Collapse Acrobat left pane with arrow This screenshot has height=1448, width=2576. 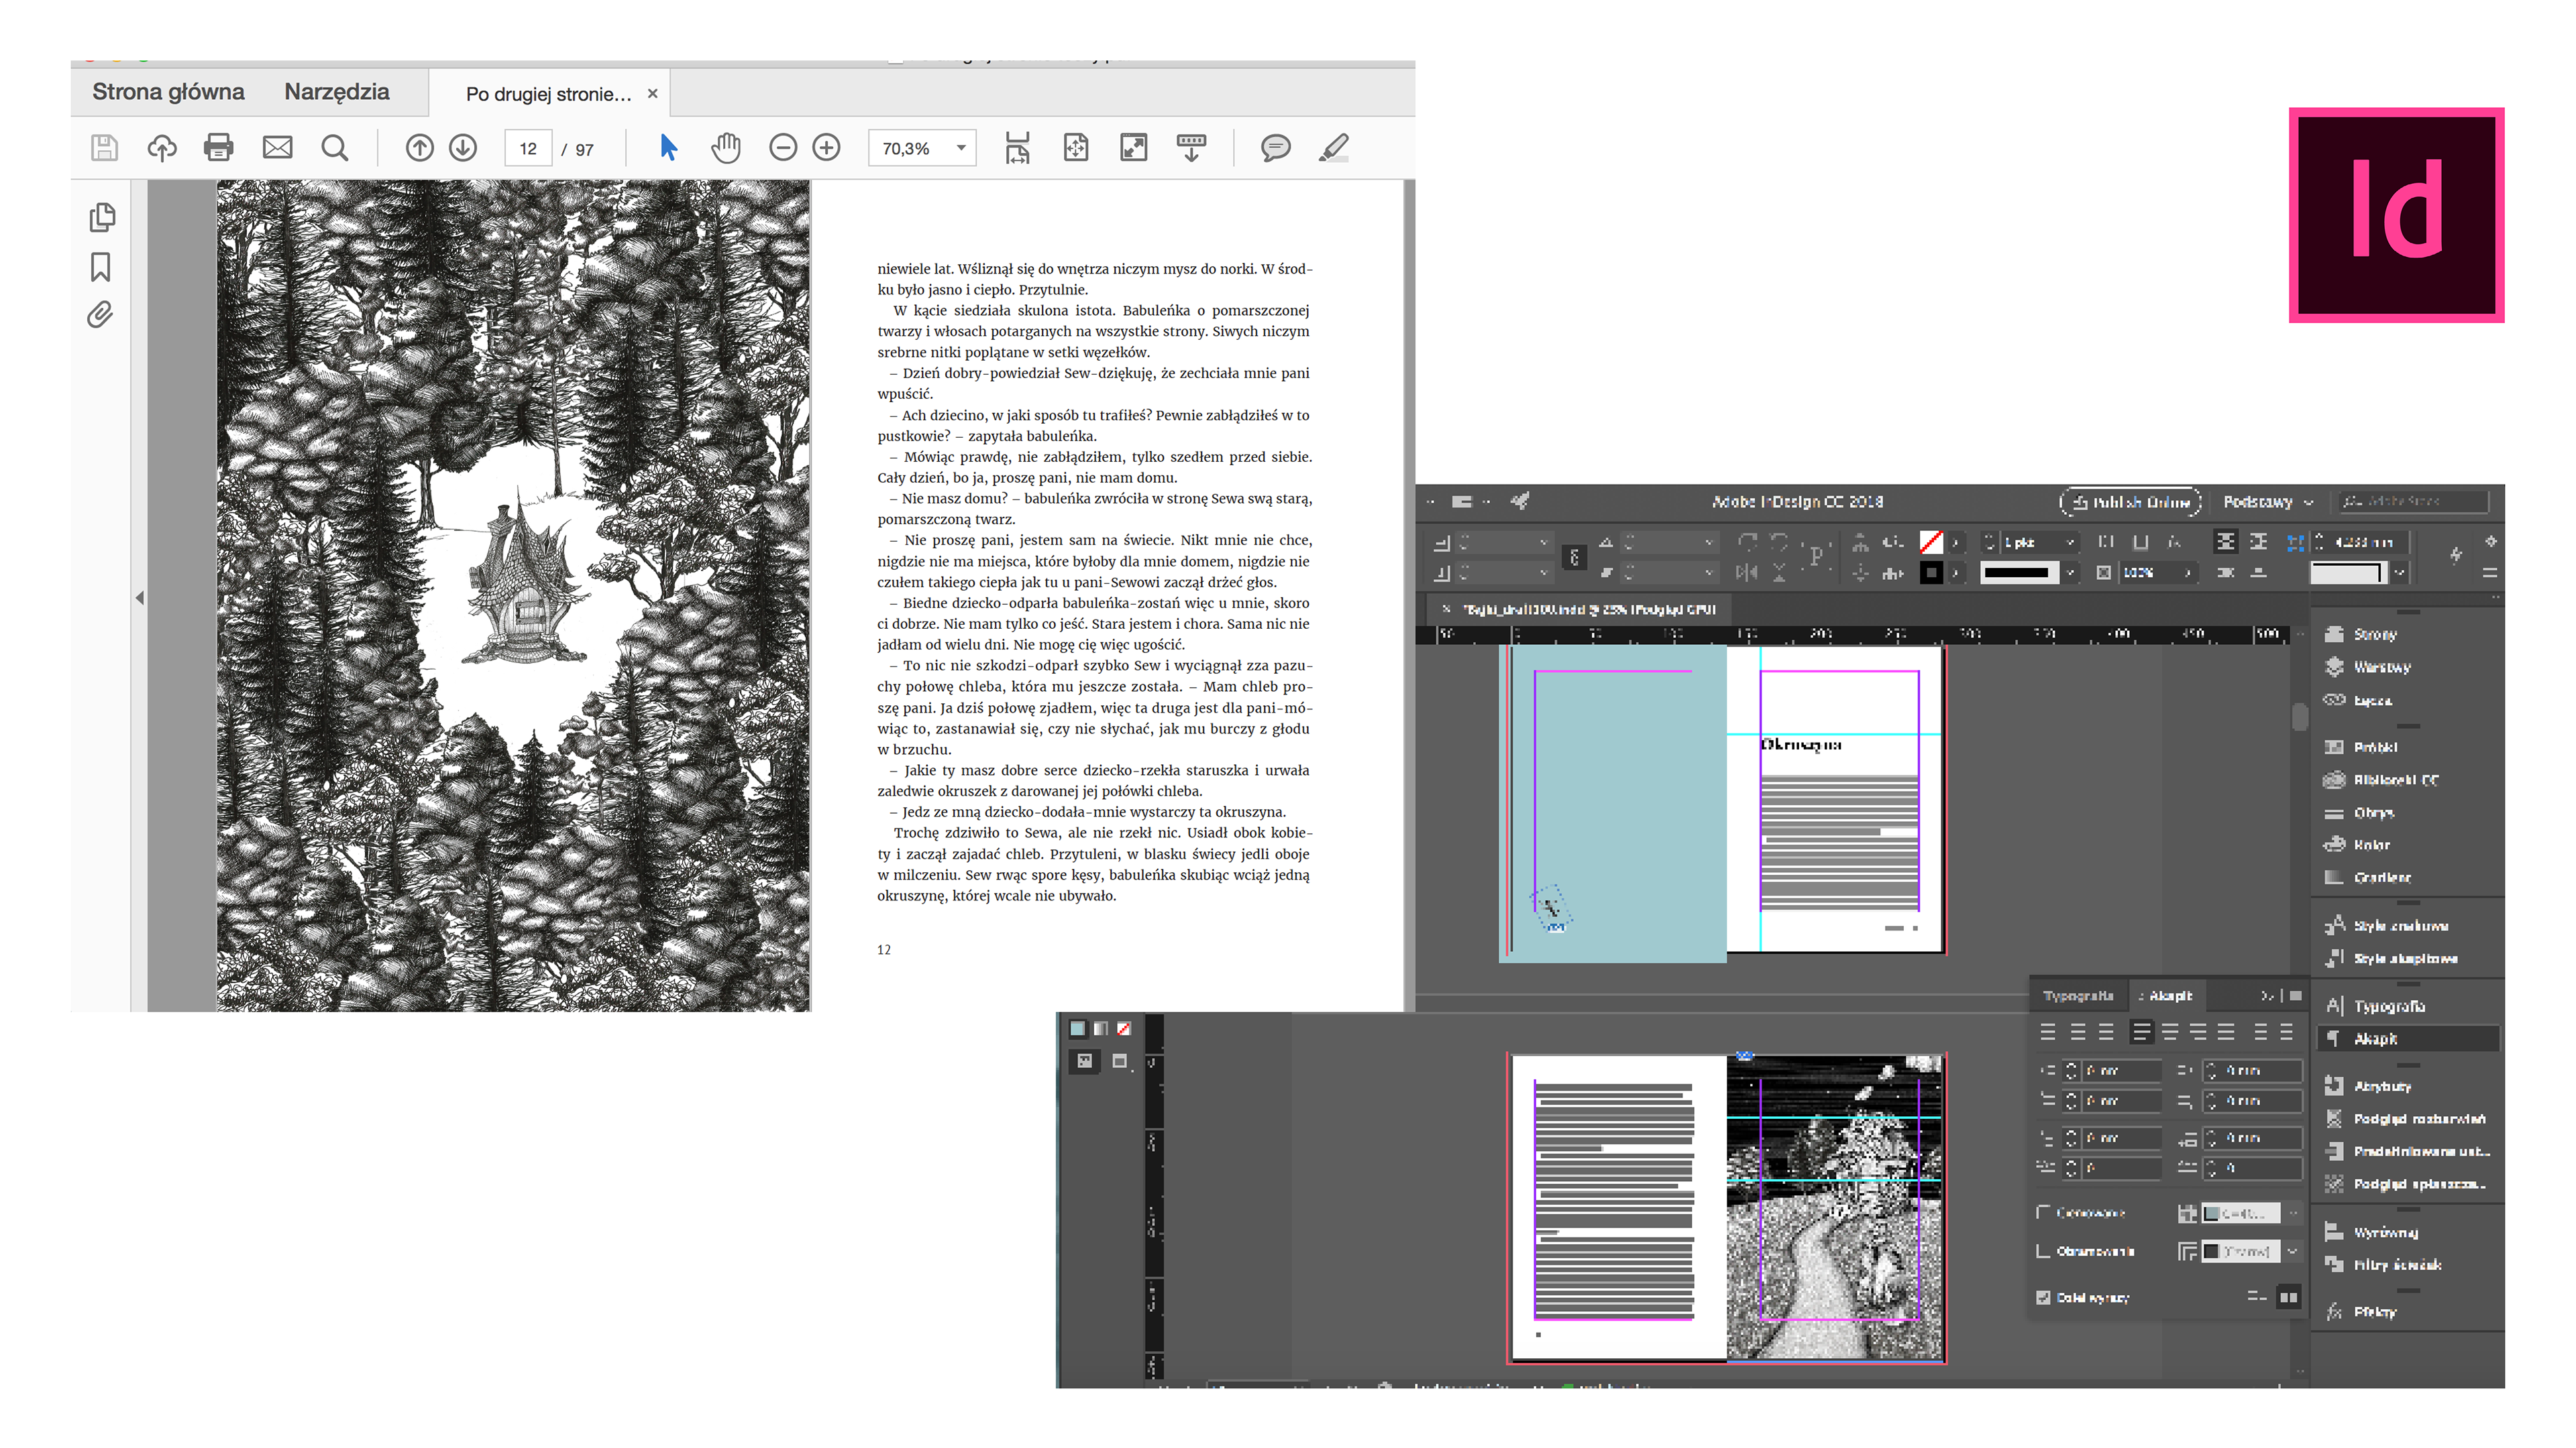(139, 597)
